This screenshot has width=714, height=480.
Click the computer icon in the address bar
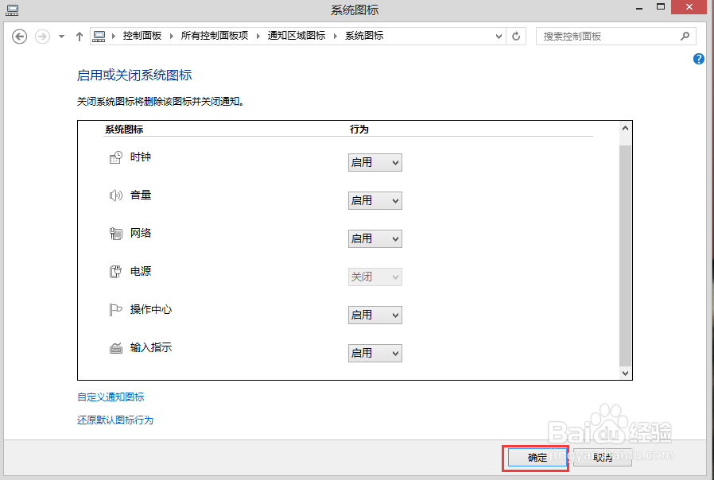99,35
